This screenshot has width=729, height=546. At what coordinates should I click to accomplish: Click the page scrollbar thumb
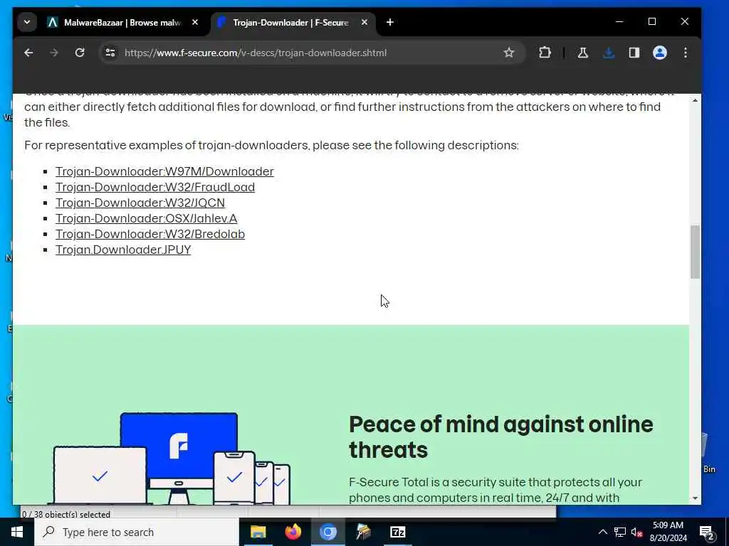[x=695, y=252]
